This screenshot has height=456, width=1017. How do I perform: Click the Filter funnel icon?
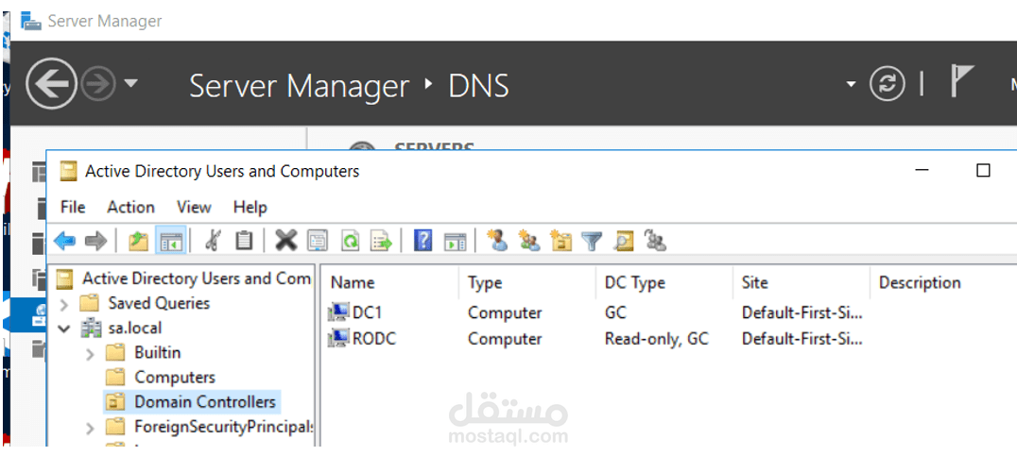(x=592, y=242)
